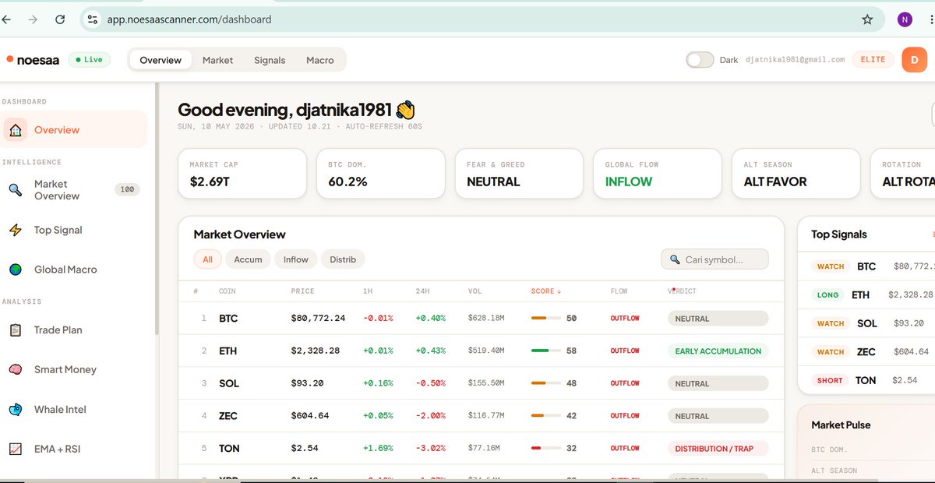Click the BTC score bar showing 50
Screen dimensions: 935x483
[x=545, y=319]
